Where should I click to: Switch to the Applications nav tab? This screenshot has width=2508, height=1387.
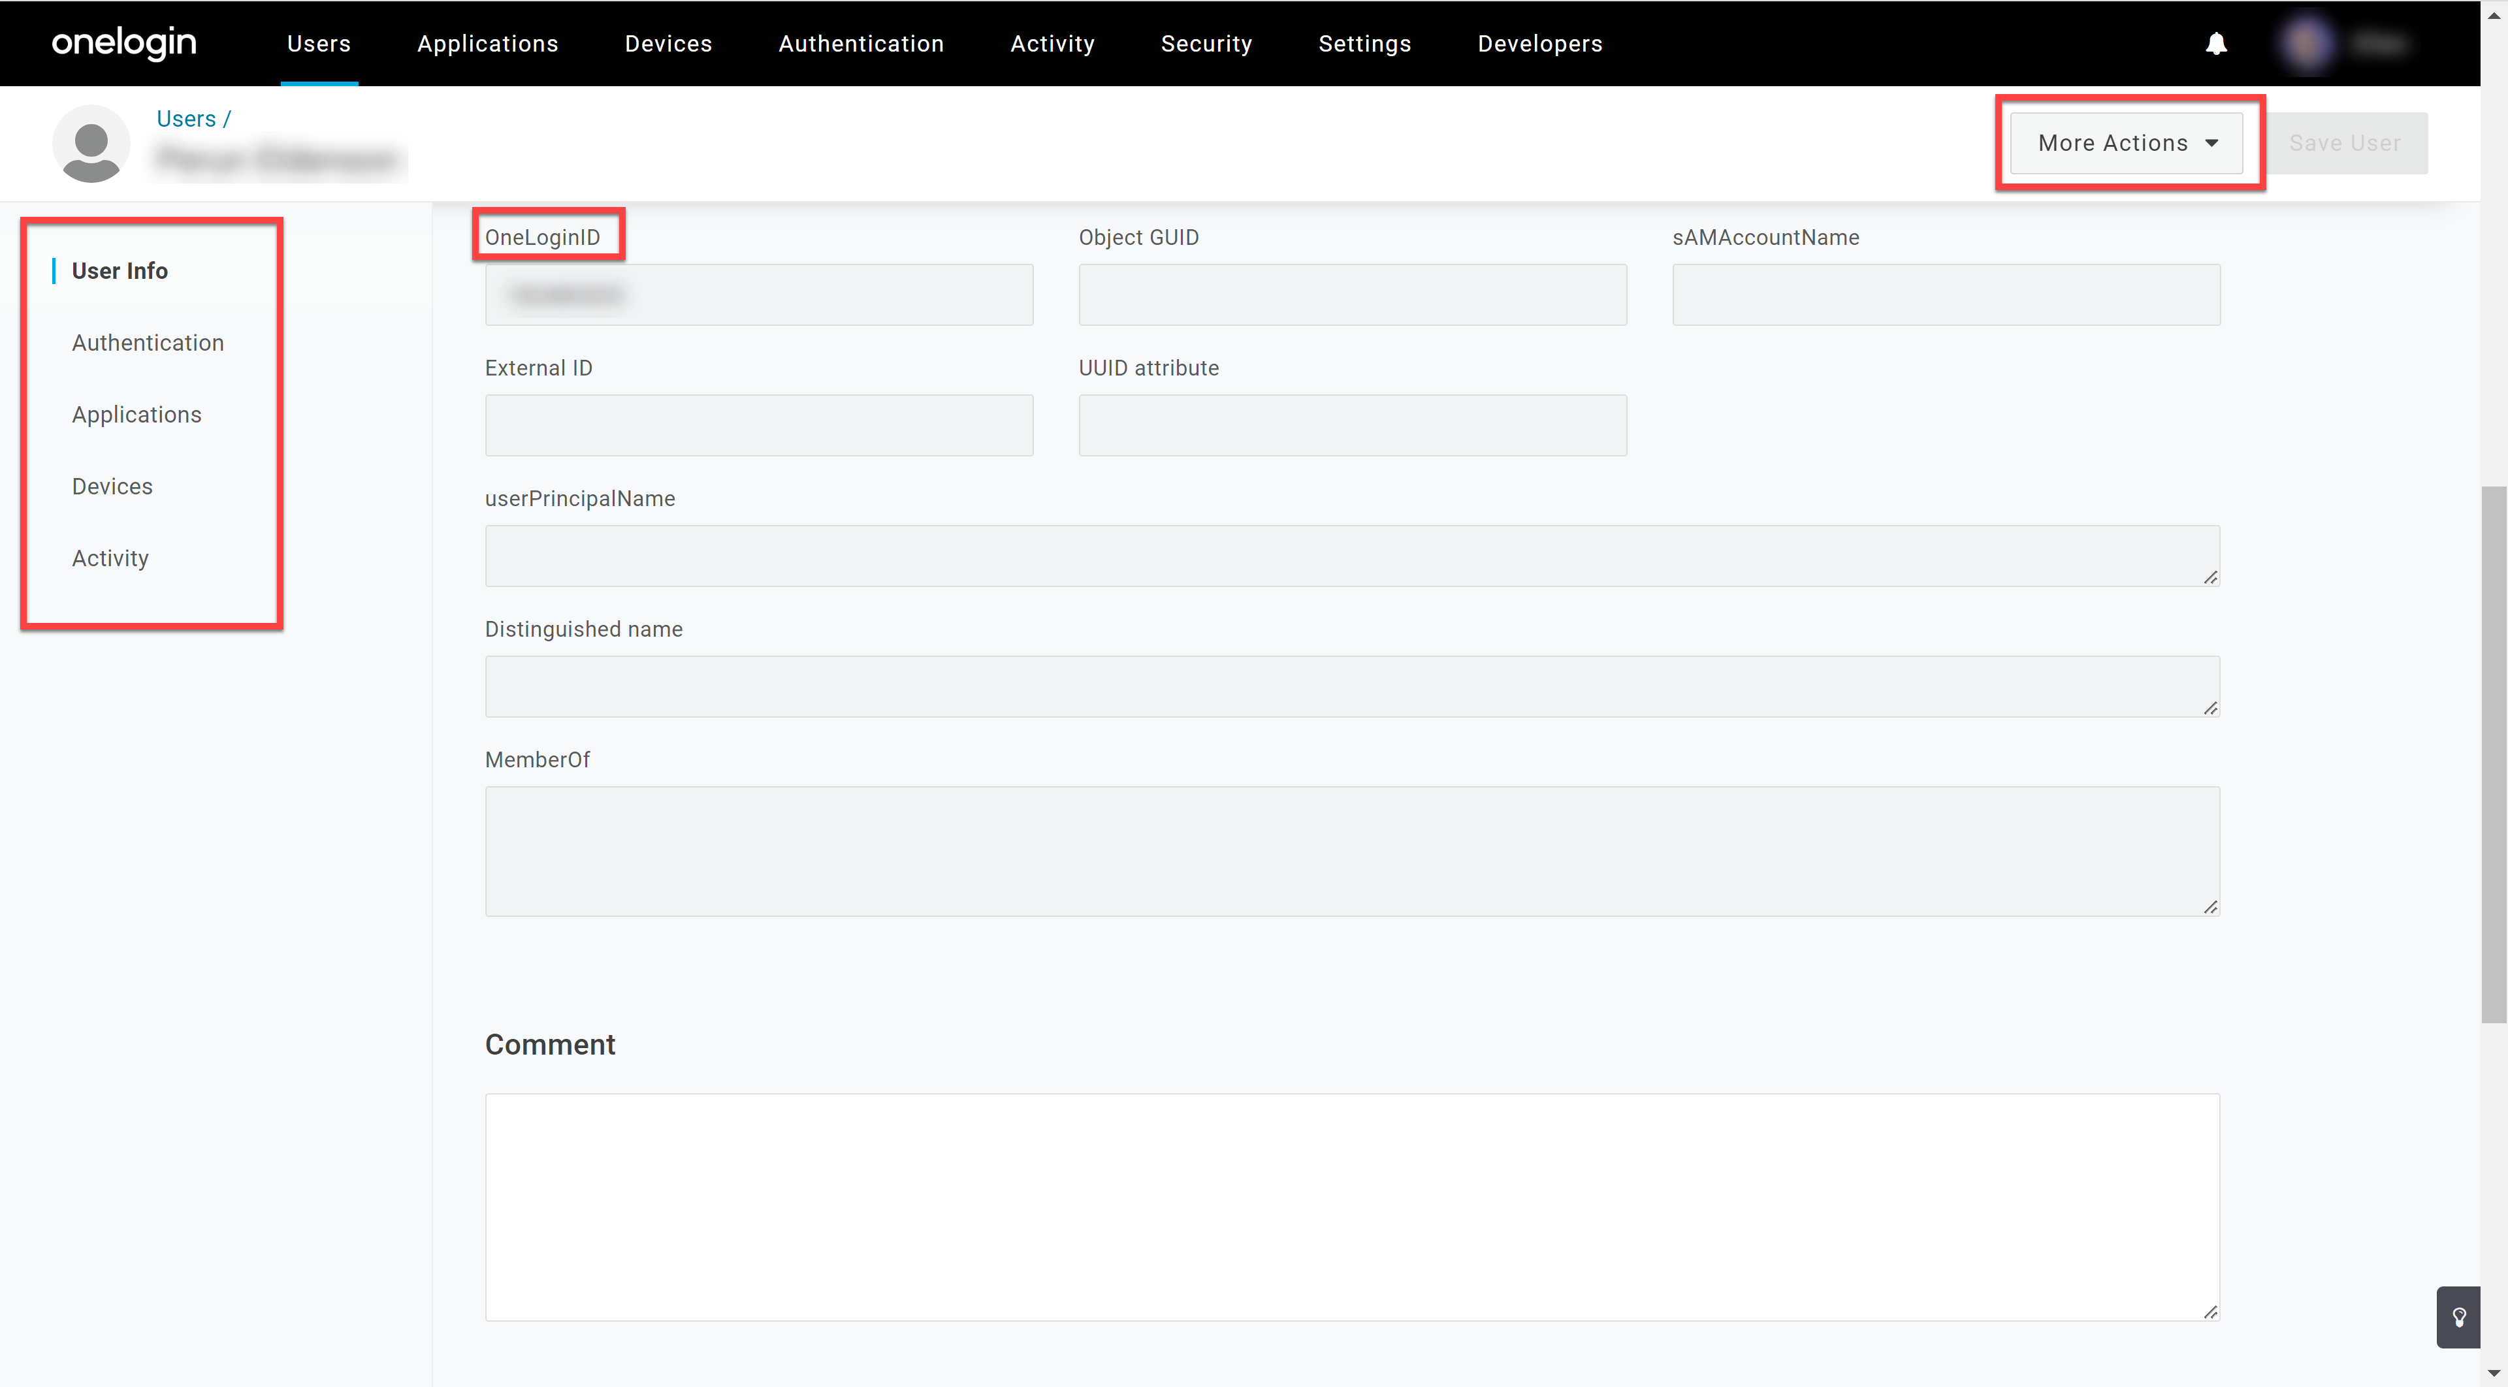point(487,43)
